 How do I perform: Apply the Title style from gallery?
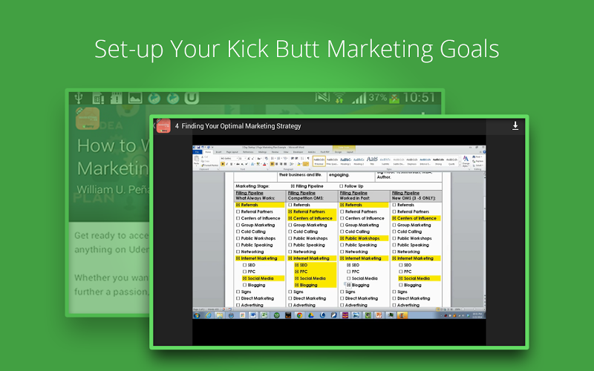coord(372,161)
